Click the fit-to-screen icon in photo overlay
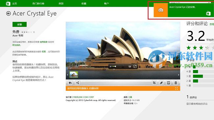The width and height of the screenshot is (214, 120). point(135,66)
